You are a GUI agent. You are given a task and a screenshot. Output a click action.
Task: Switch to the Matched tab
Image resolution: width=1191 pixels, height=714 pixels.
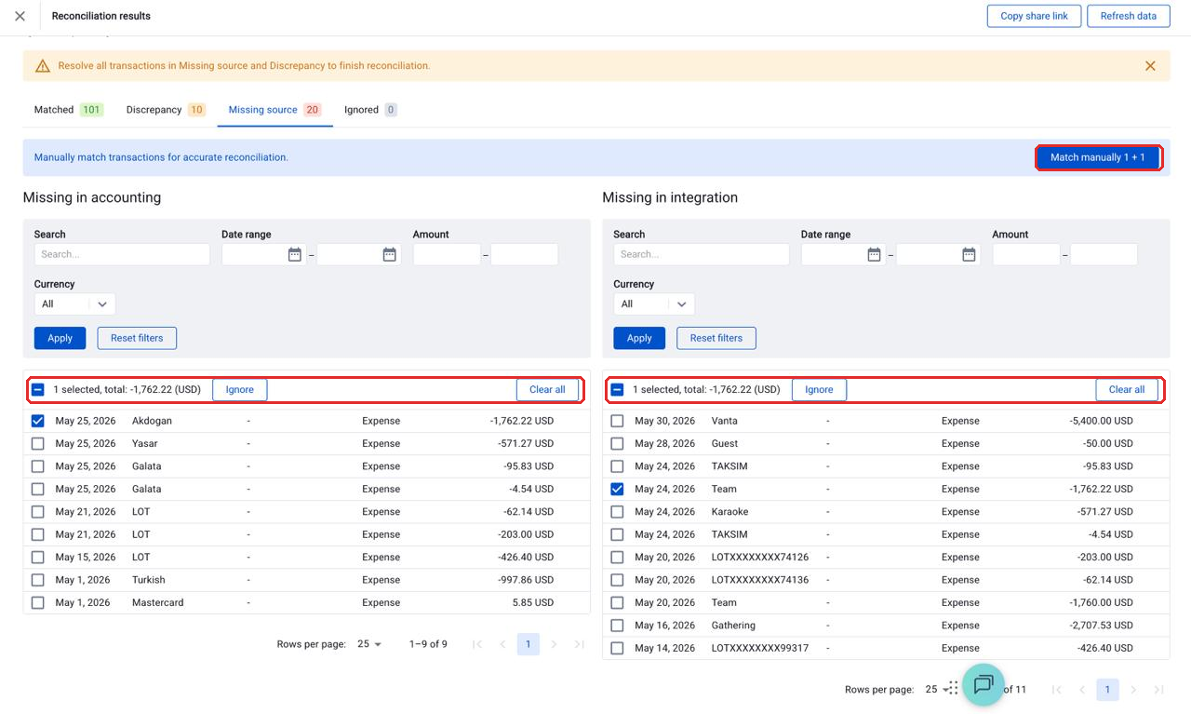click(x=68, y=110)
